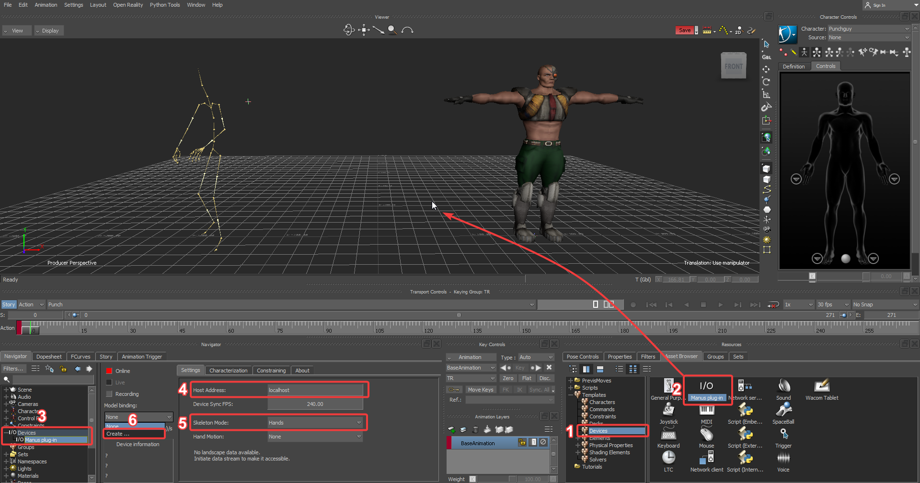This screenshot has width=920, height=483.
Task: Click the red Save button
Action: 685,30
